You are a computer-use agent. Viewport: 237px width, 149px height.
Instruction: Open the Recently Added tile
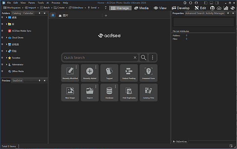pyautogui.click(x=90, y=73)
